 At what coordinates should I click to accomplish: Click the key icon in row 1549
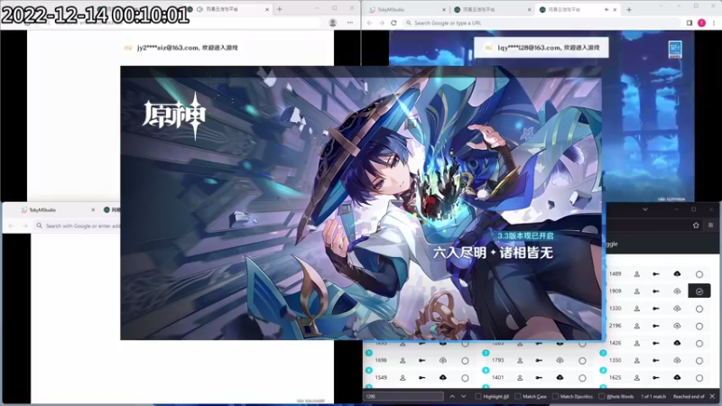pos(421,378)
